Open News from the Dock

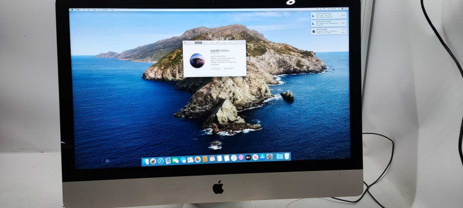(255, 157)
